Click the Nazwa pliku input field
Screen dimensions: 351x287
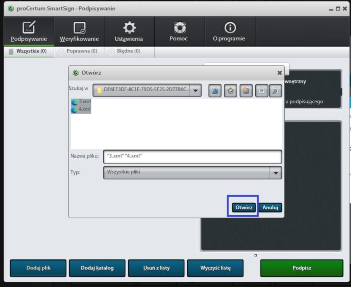(x=192, y=157)
